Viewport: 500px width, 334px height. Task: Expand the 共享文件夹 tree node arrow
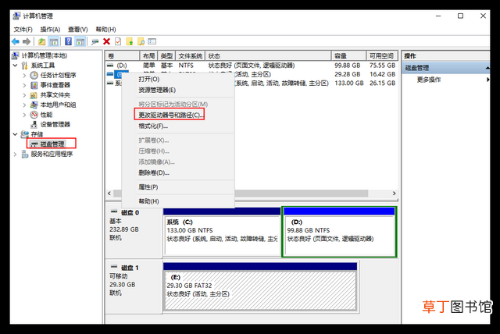(x=24, y=95)
